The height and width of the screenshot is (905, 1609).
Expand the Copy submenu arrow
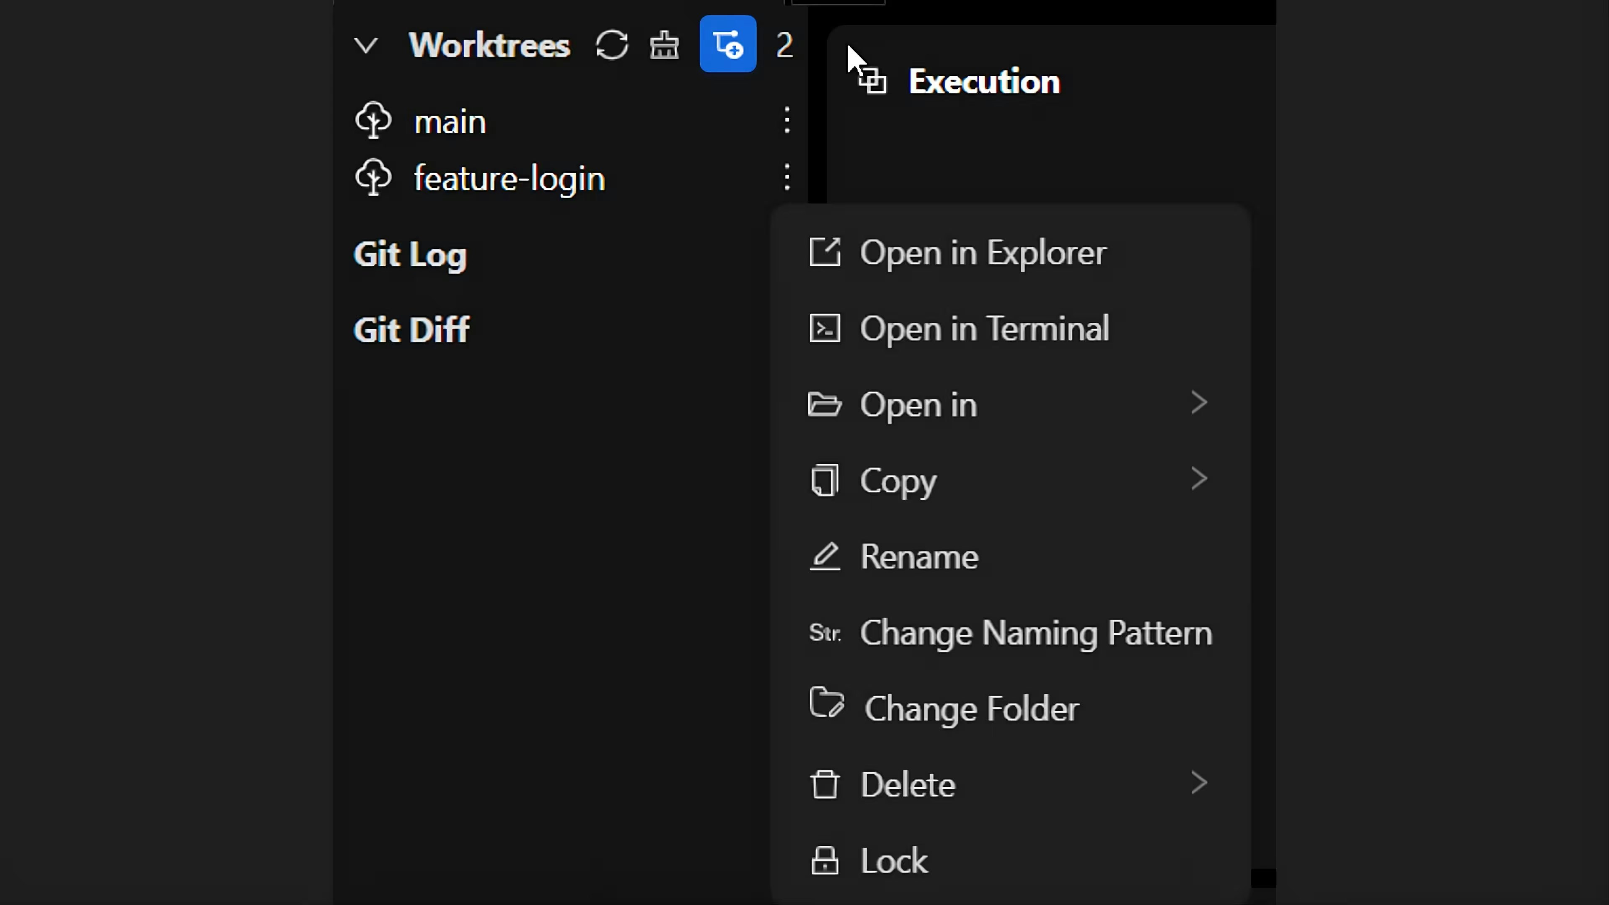point(1199,480)
